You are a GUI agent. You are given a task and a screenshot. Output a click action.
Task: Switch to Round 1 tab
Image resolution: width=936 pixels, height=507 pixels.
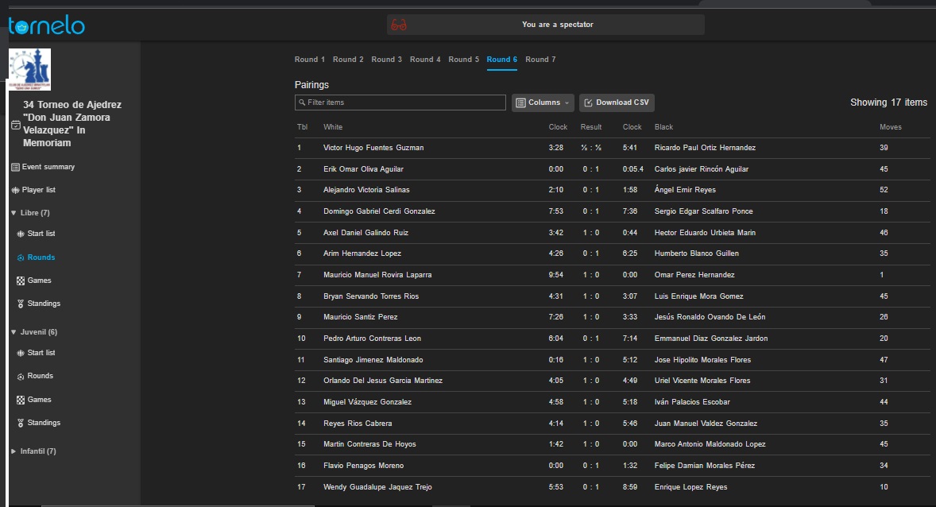tap(309, 60)
